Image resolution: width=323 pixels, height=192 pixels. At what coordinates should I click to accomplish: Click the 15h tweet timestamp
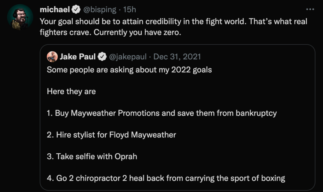(130, 10)
